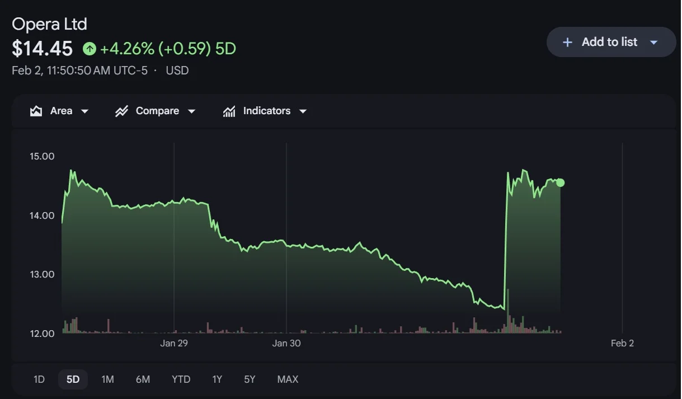Click the Add to list button
The height and width of the screenshot is (399, 682).
point(609,42)
